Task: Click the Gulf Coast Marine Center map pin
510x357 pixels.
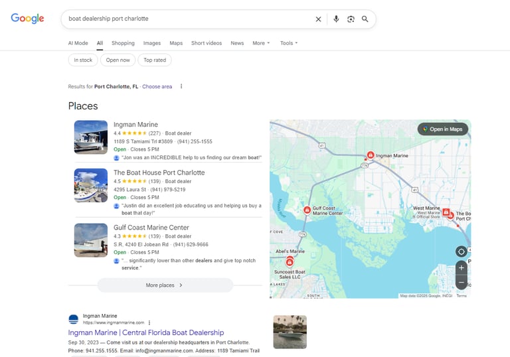Action: click(x=307, y=210)
